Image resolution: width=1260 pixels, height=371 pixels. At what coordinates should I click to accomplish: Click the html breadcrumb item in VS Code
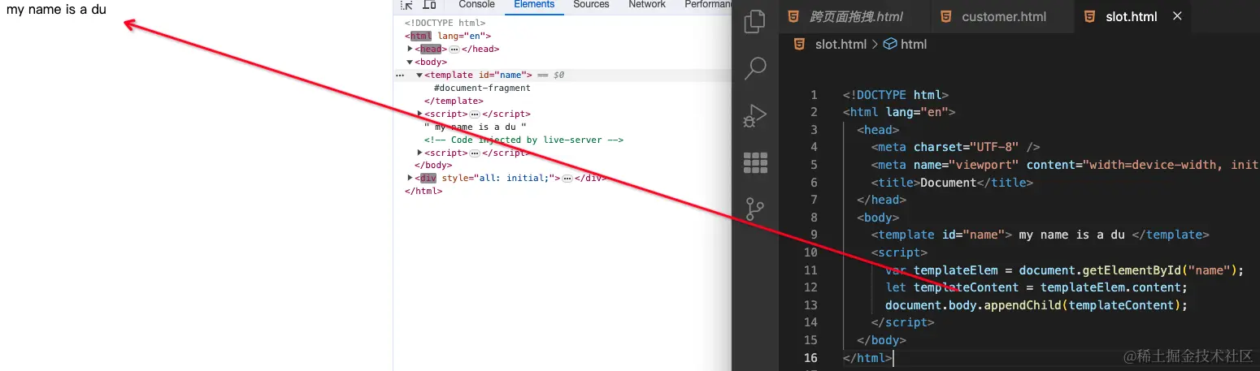[914, 44]
